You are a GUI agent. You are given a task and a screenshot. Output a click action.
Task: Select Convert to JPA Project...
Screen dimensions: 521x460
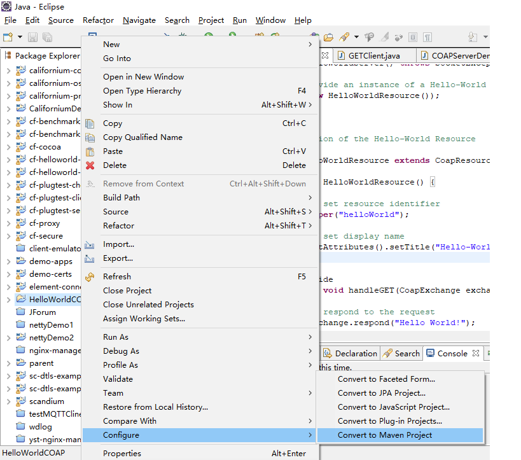(400, 393)
